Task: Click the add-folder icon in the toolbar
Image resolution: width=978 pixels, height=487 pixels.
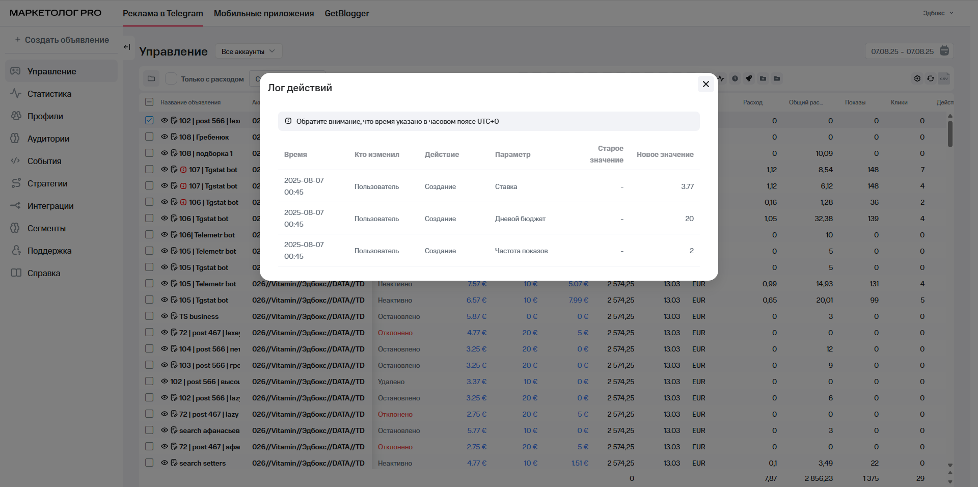Action: point(763,78)
